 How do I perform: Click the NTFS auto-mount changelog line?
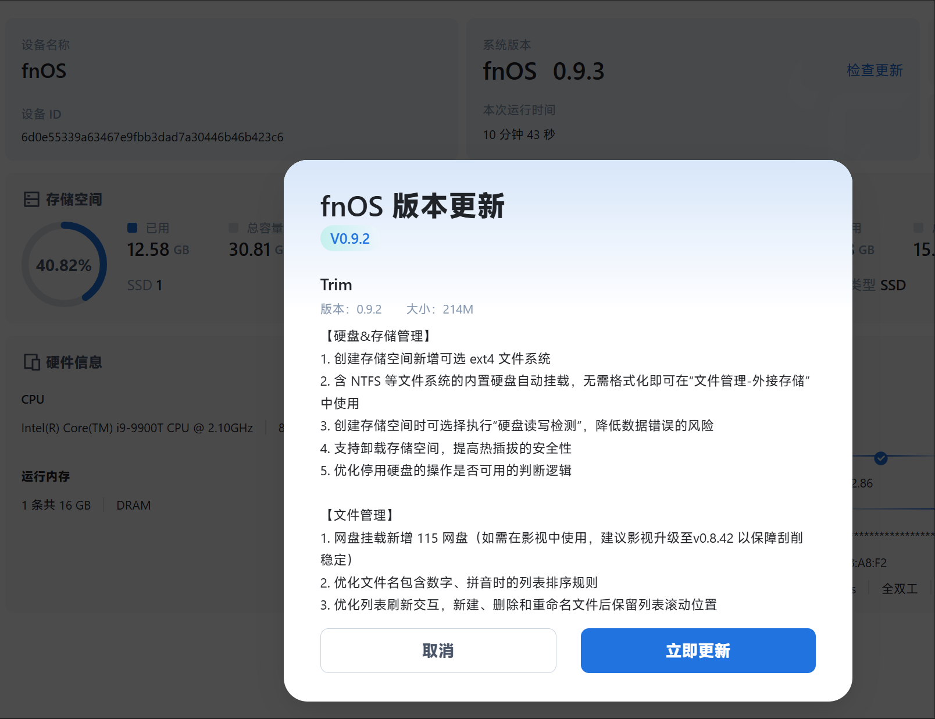click(x=565, y=392)
